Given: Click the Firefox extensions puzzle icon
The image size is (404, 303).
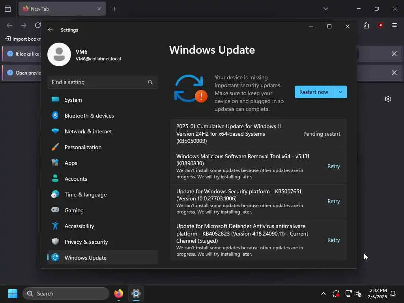Looking at the screenshot, I should (366, 25).
